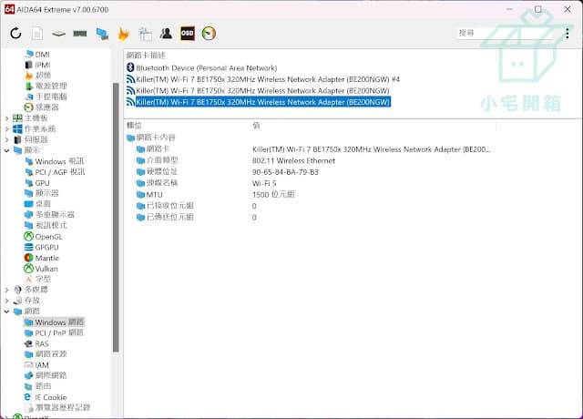Select Bluetooth Device (Personal Area Network) adapter

[202, 68]
